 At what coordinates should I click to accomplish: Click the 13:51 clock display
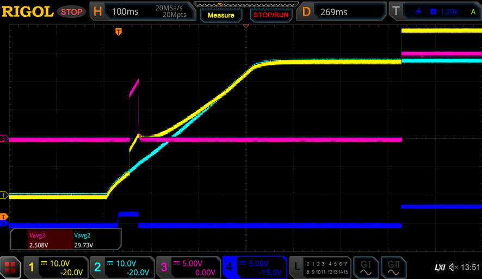[x=471, y=268]
